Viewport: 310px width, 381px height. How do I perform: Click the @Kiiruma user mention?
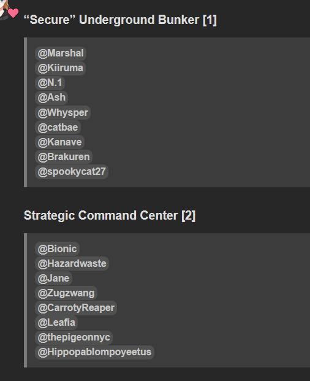[61, 68]
